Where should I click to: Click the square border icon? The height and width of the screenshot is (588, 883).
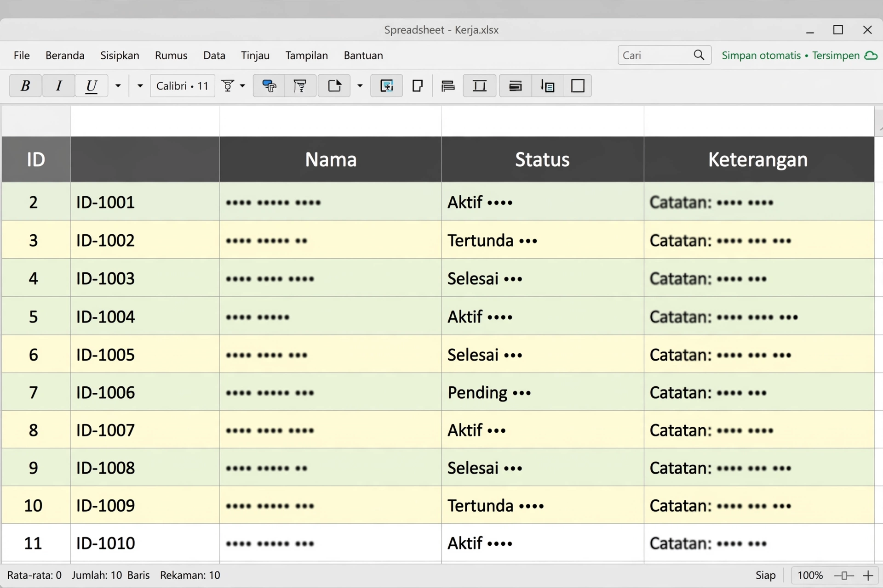pos(578,86)
